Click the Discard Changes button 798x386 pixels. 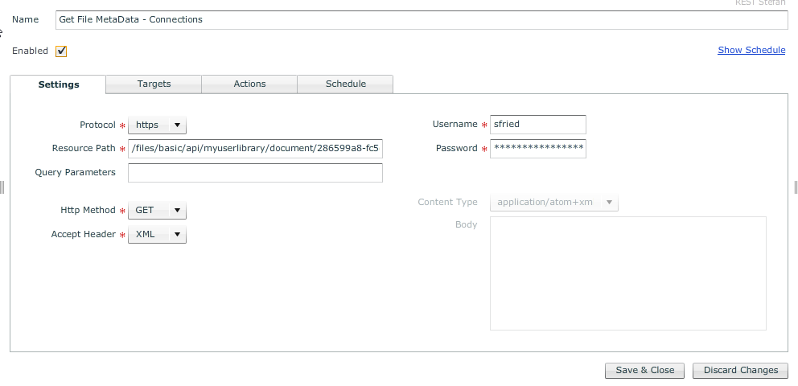pos(740,370)
